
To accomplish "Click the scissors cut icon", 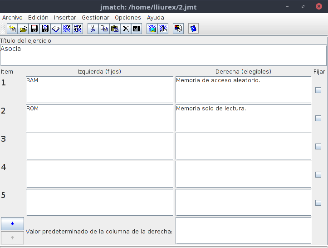I will (93, 29).
